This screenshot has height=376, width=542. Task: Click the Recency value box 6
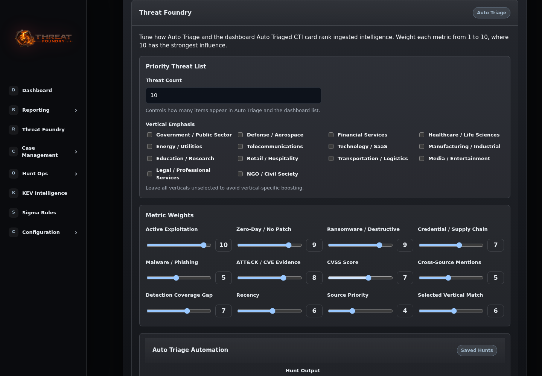[x=314, y=311]
